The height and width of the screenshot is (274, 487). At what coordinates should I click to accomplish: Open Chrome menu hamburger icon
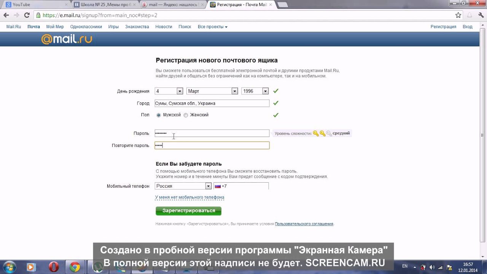tap(481, 15)
